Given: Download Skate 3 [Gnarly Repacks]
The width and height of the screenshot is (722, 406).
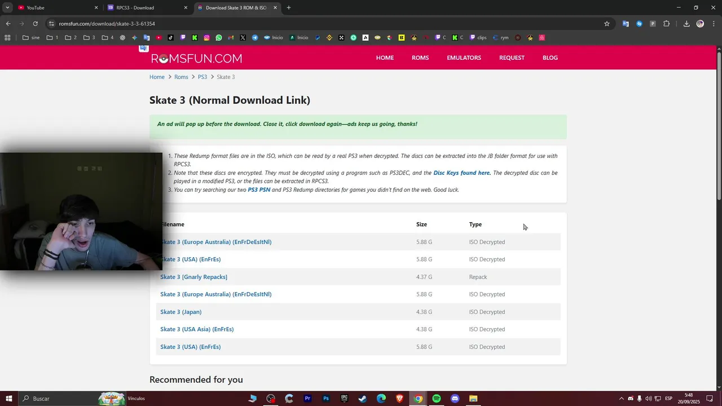Looking at the screenshot, I should pyautogui.click(x=193, y=277).
